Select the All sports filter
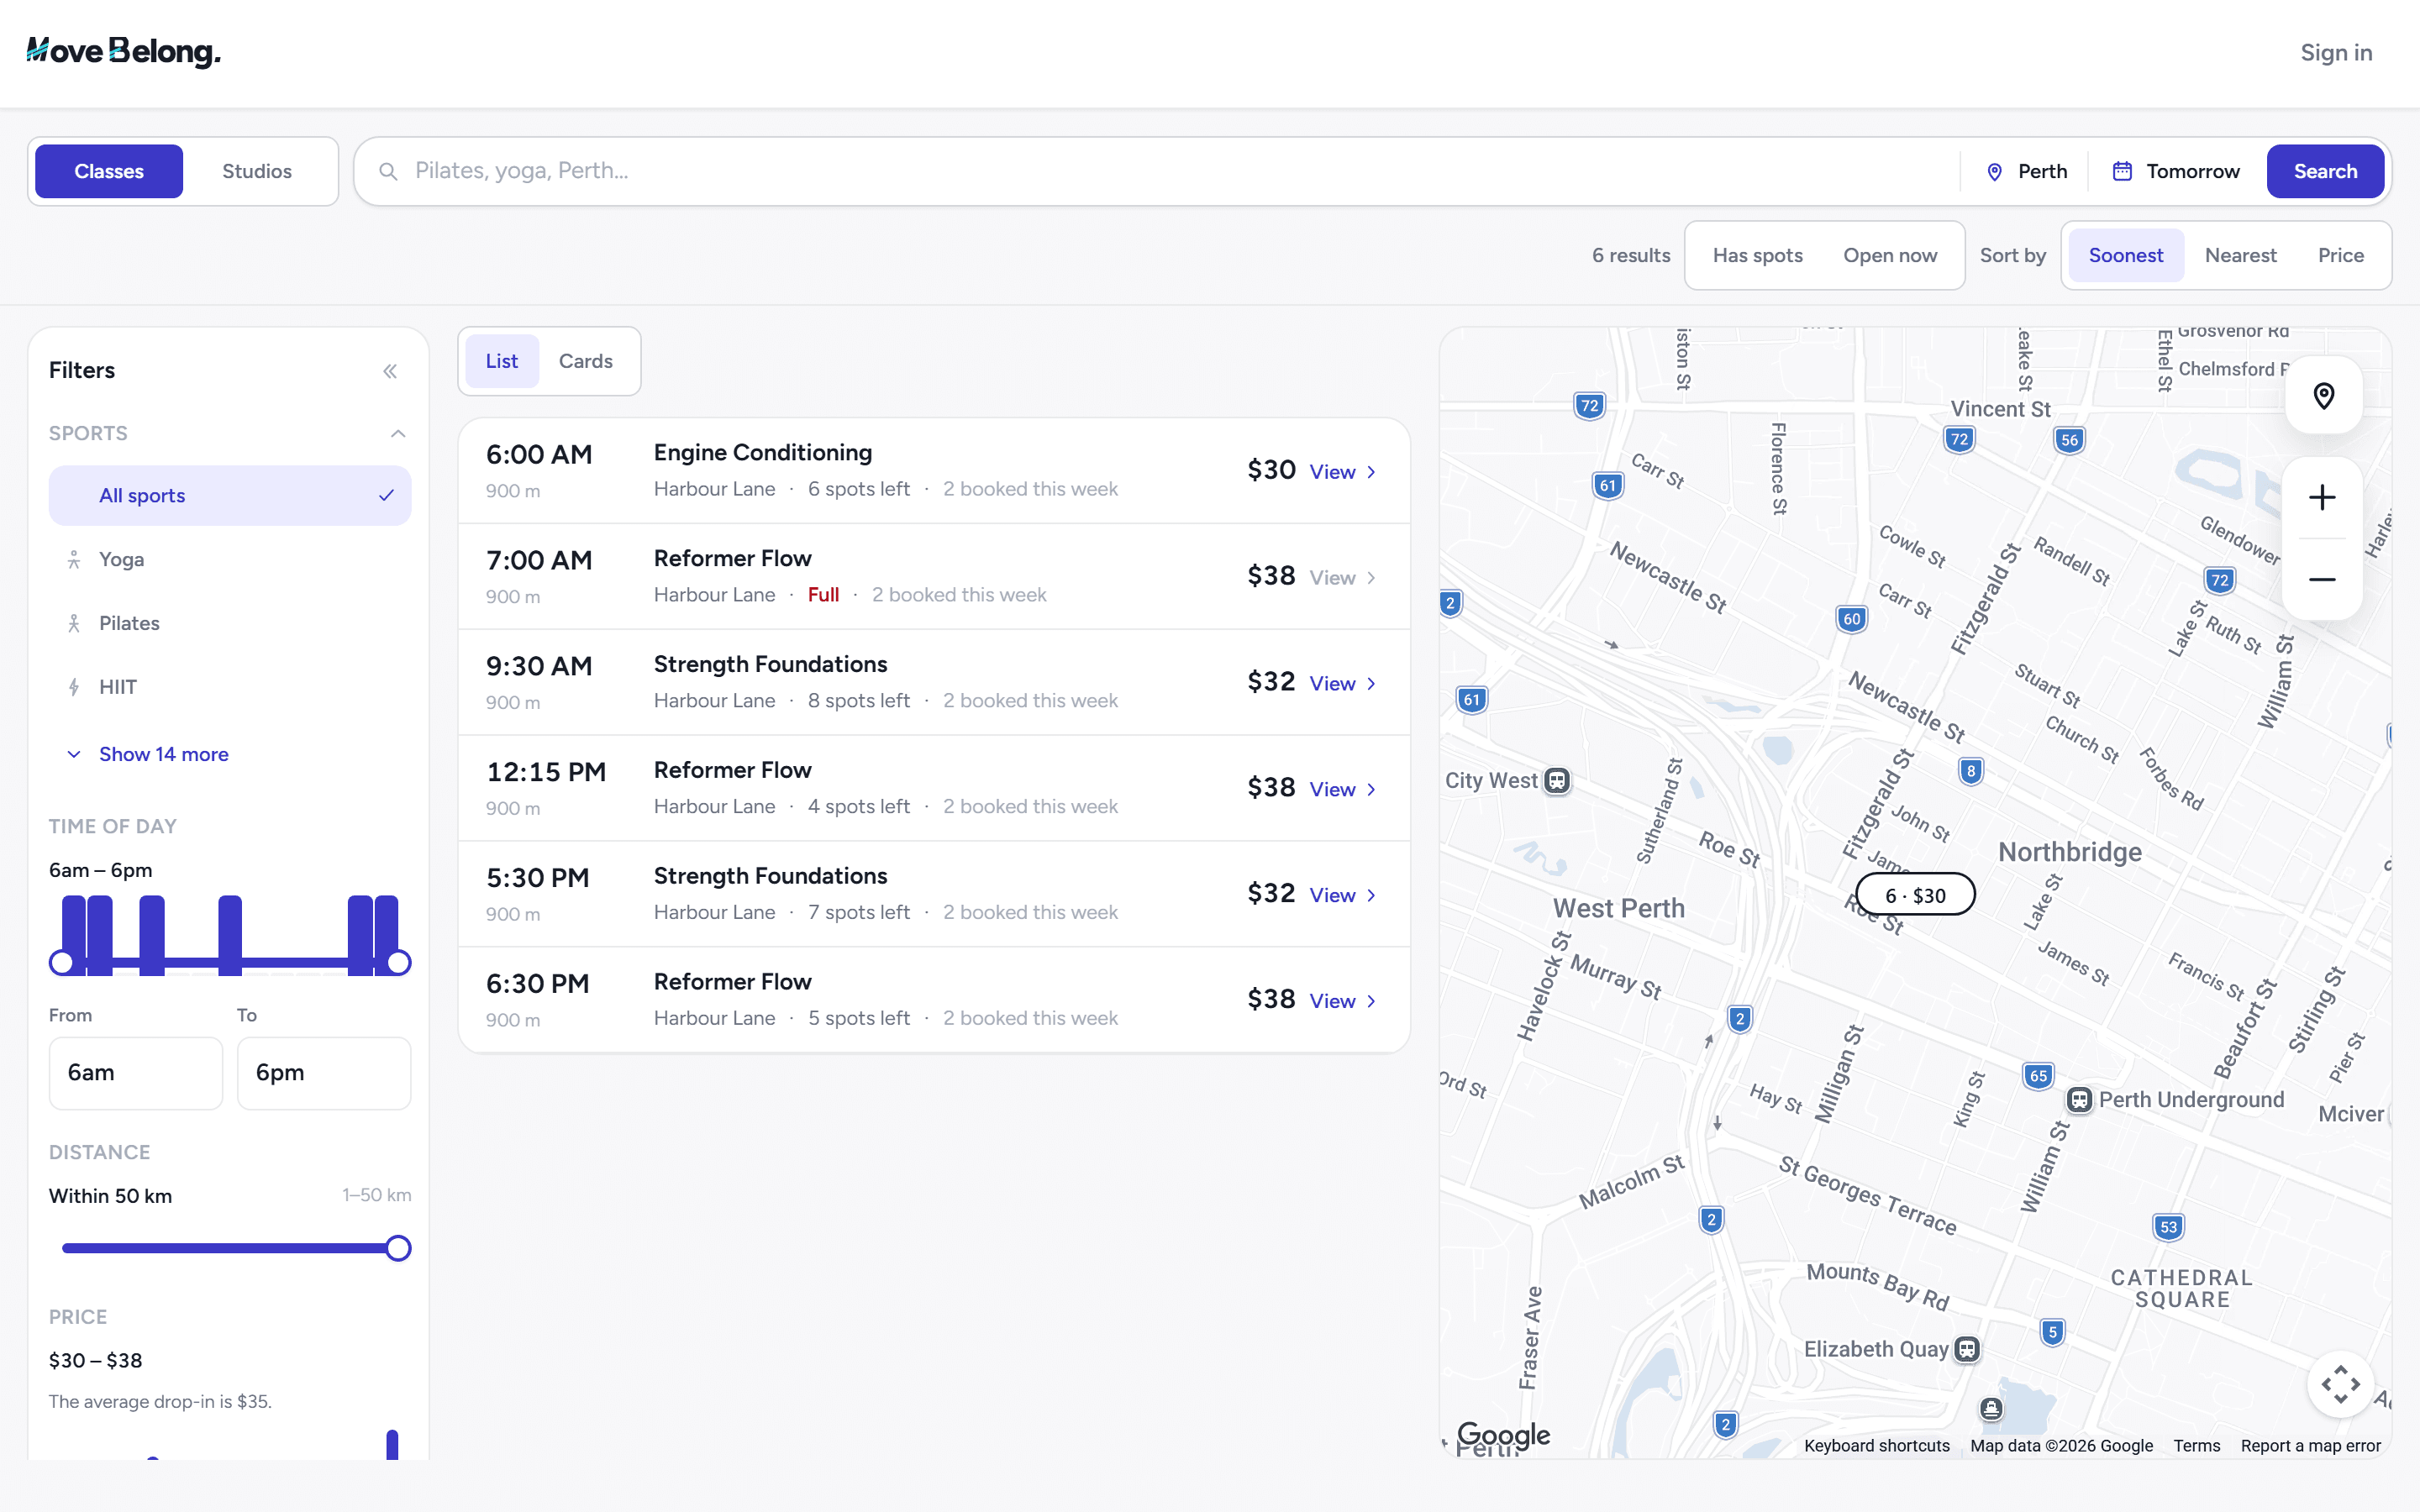Screen dimensions: 2420x1512 [230, 495]
